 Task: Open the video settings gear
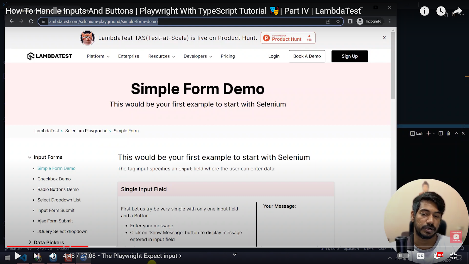click(436, 256)
